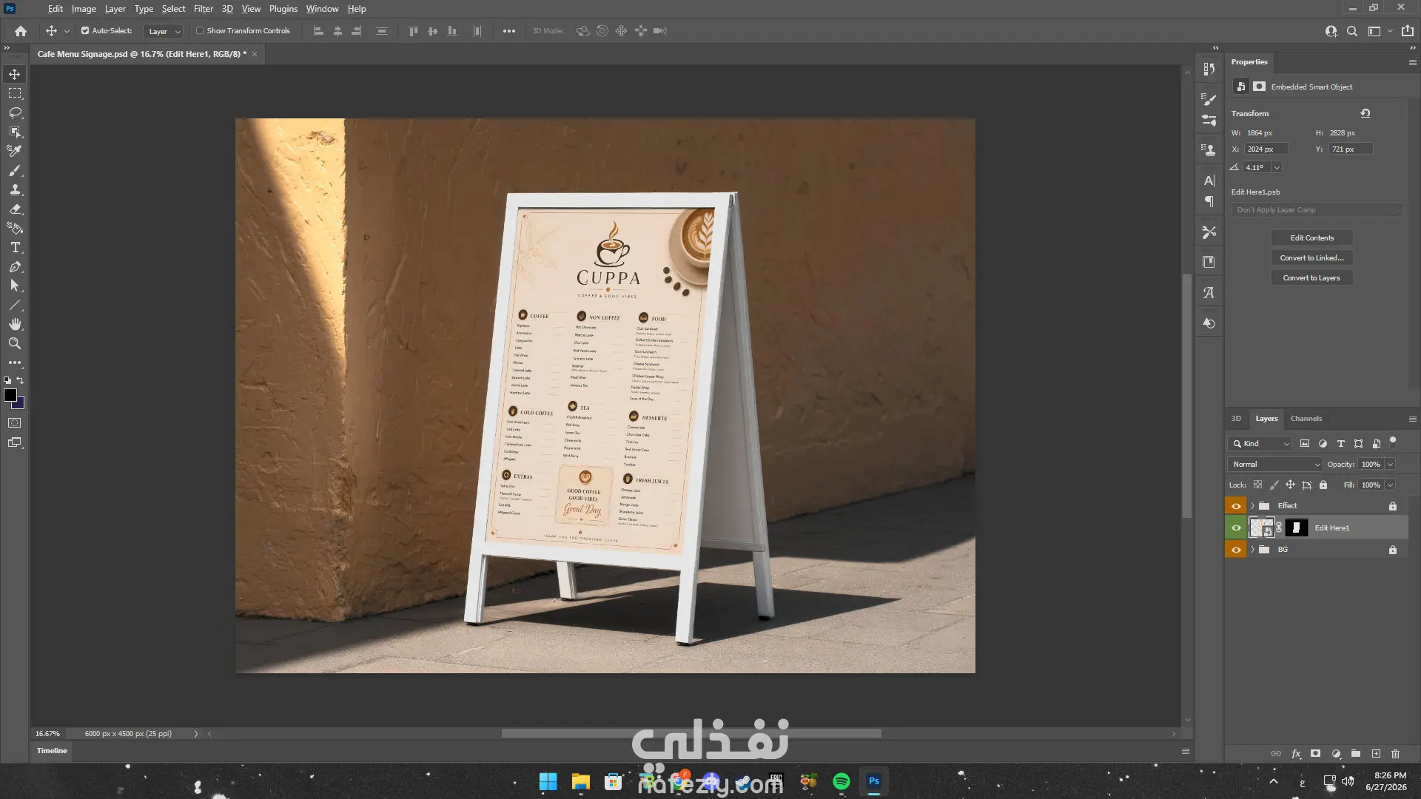Open the Fill slider dropdown arrow
This screenshot has width=1421, height=799.
tap(1391, 485)
